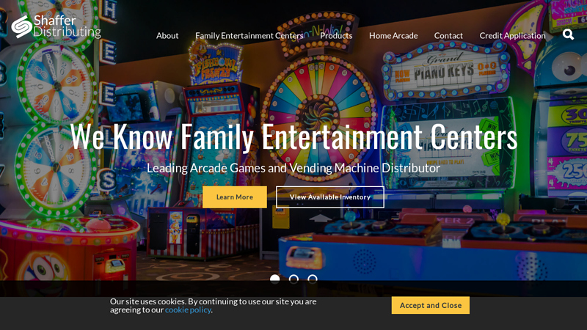The width and height of the screenshot is (587, 330).
Task: Open the Credit Application link
Action: point(512,35)
